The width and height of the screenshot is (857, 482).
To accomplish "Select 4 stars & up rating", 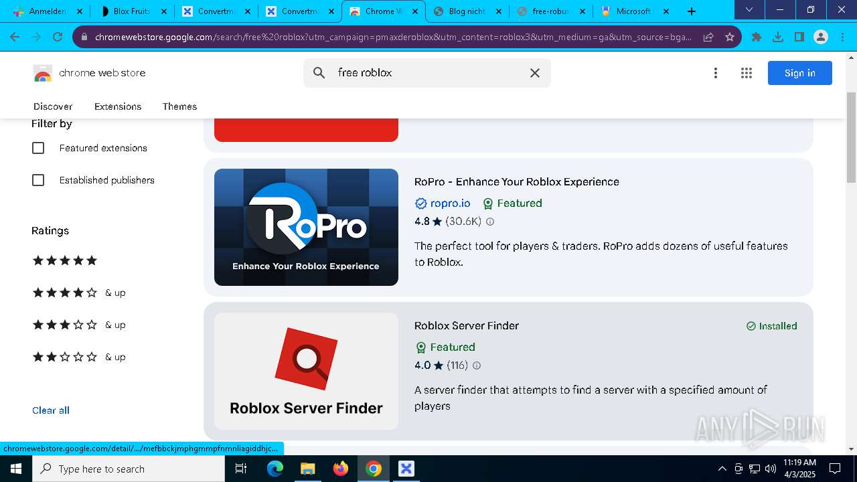I will click(x=79, y=293).
